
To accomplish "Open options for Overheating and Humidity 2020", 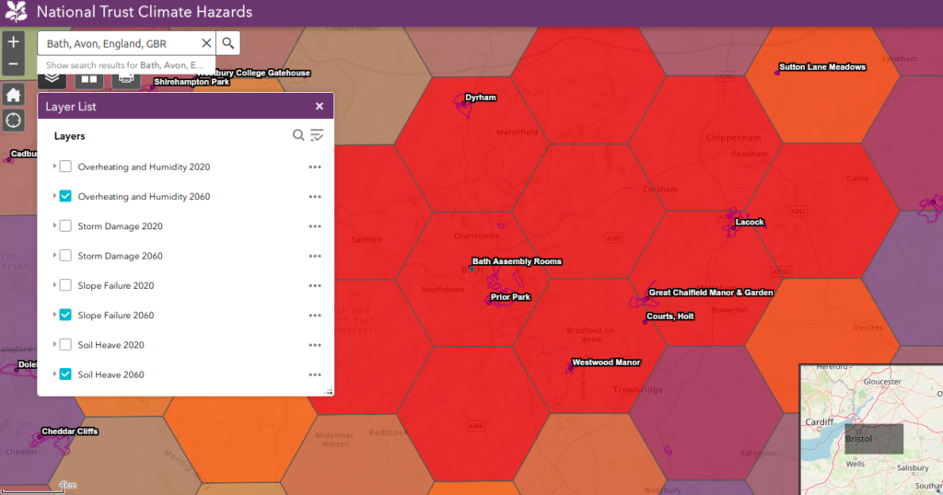I will [x=315, y=167].
